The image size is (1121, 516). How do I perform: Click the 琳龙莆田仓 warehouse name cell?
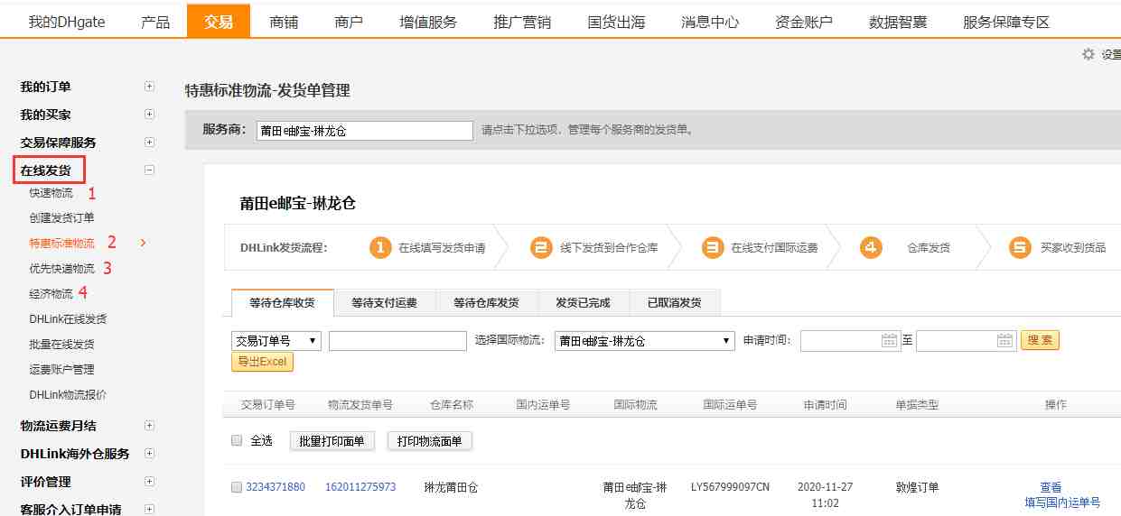[451, 487]
